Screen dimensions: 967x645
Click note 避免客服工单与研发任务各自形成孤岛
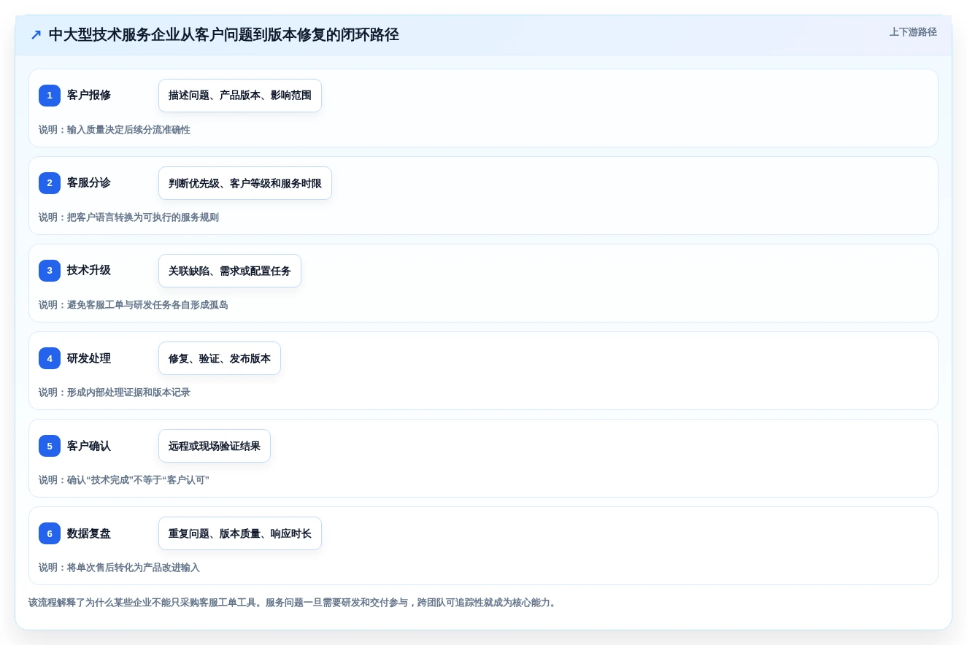point(134,305)
